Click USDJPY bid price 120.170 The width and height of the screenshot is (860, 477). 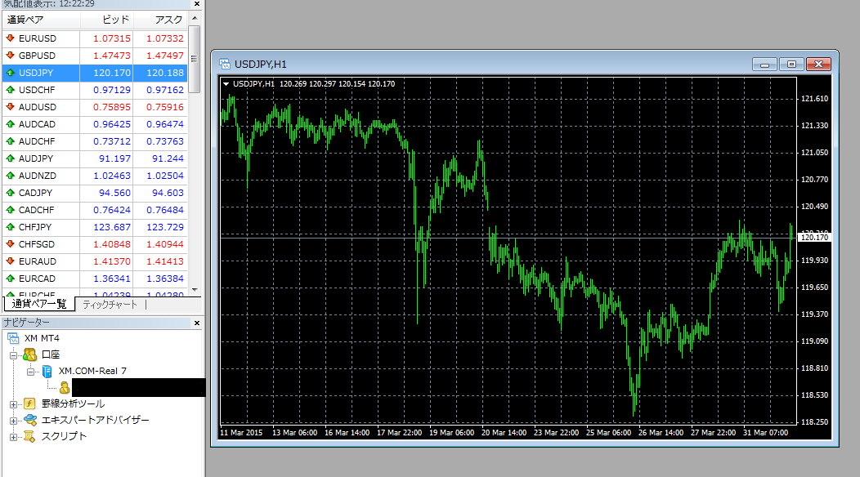[x=112, y=73]
